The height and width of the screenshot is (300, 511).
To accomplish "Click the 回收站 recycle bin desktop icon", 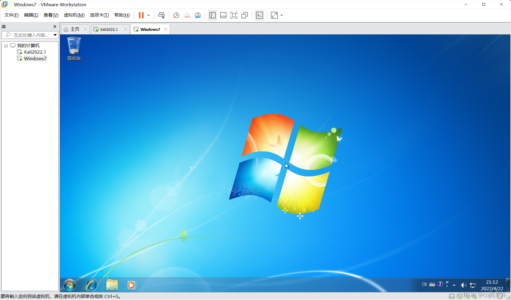I will (74, 49).
